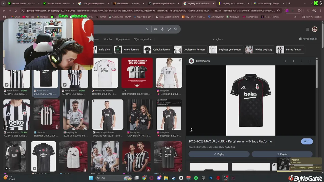Select the Adidas beşiktaş filter chip
324x182 pixels.
point(260,50)
